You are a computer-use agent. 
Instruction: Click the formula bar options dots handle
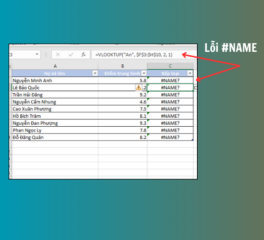(46, 55)
